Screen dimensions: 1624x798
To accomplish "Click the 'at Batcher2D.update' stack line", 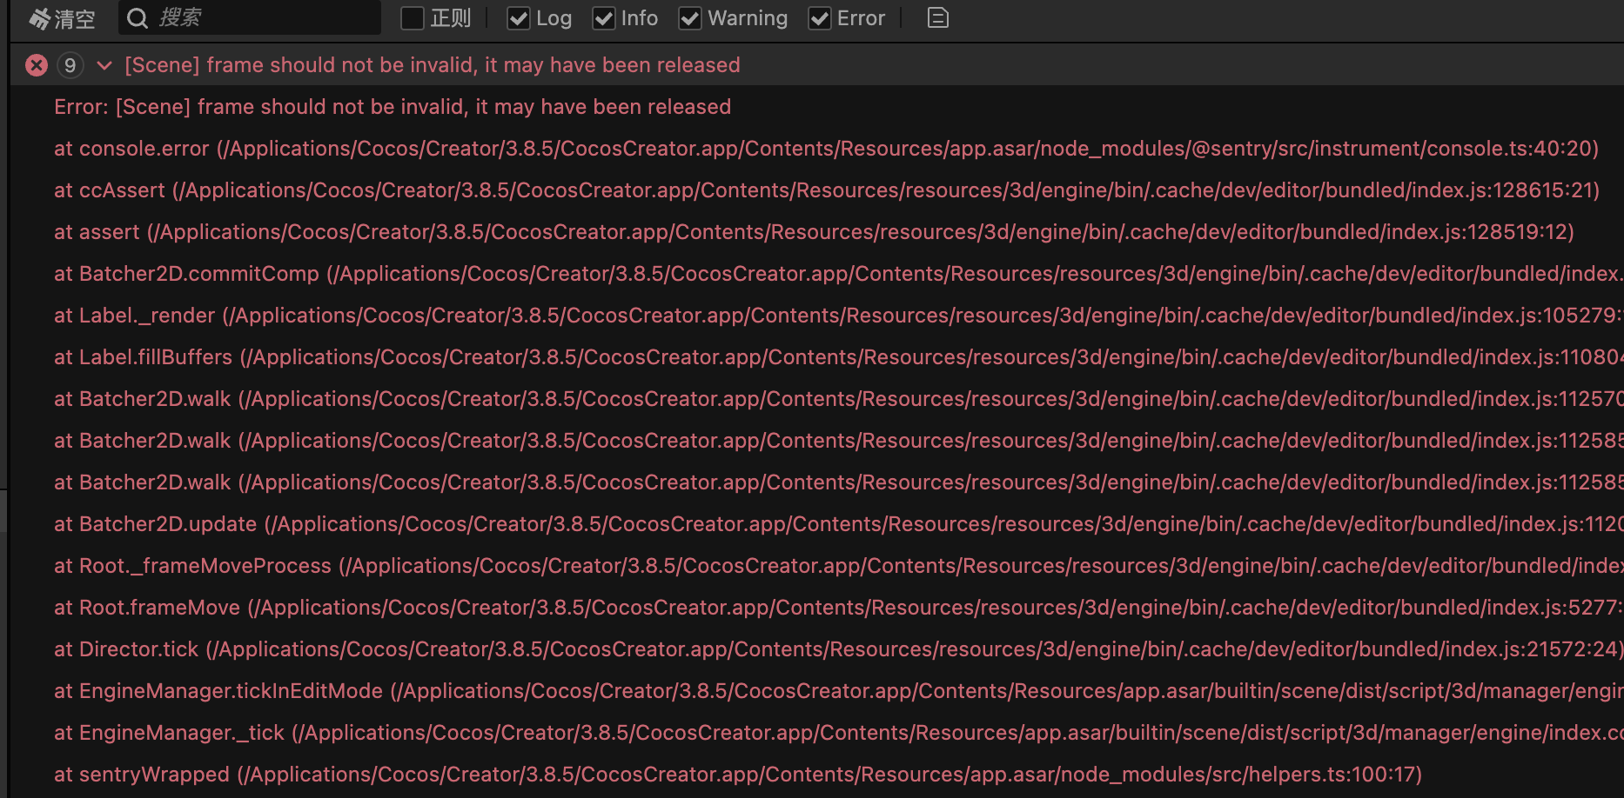I will click(839, 524).
